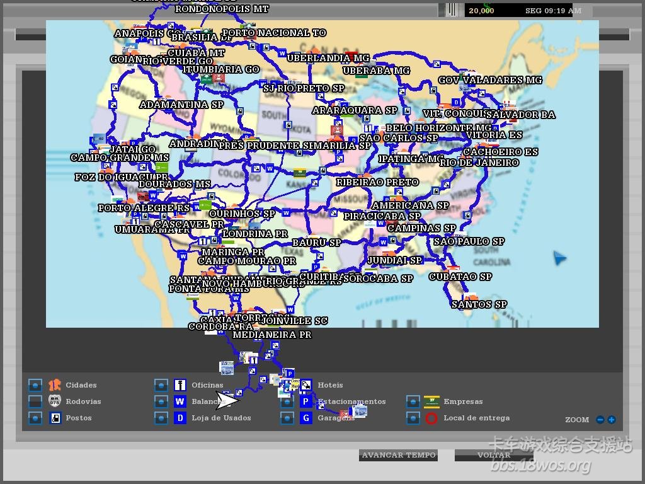Viewport: 645px width, 484px height.
Task: Toggle the Cidades visibility checkbox
Action: 35,385
